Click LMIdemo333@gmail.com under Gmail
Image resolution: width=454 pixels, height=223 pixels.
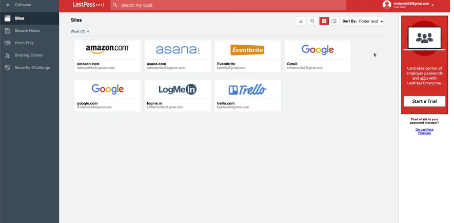[x=305, y=68]
